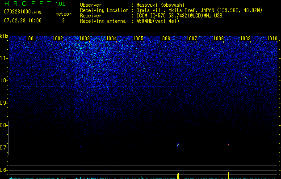Click the 'Receiver' field label

91,16
